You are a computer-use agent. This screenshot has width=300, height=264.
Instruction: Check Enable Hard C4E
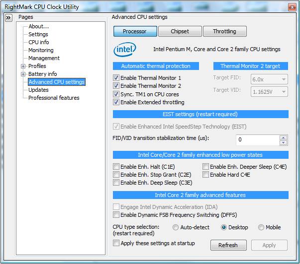click(x=205, y=175)
